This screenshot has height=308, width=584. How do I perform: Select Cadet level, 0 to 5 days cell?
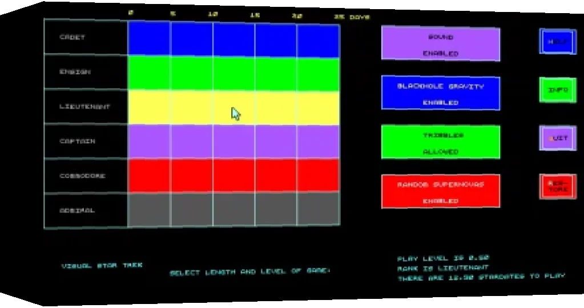point(149,38)
